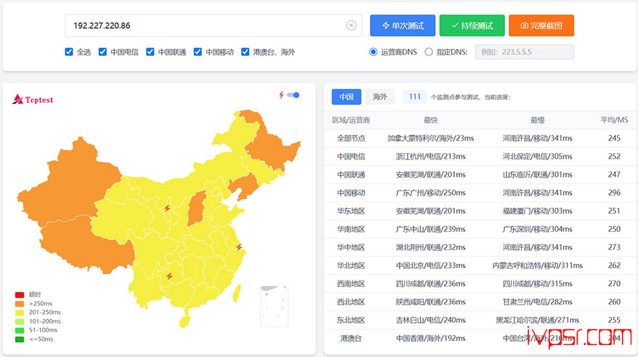Click 加拿大蒙特利尔/海外/23ms fastest cell
The width and height of the screenshot is (638, 357).
tap(430, 139)
